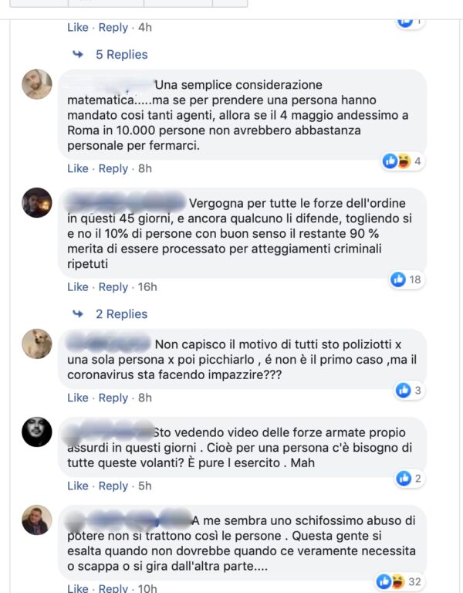463x593 pixels.
Task: Reply to the 'Sto vedendo video' comment
Action: coord(113,486)
